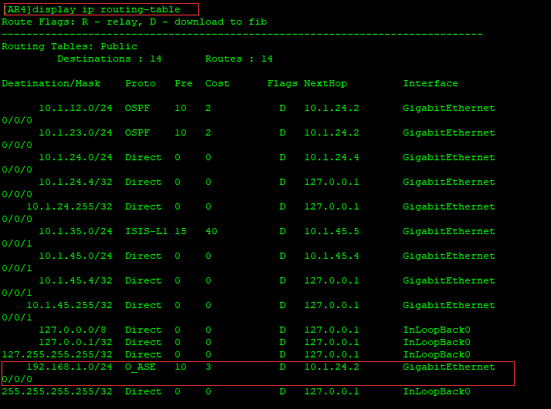
Task: Click the 'Destination/Mask' column header
Action: tap(51, 83)
